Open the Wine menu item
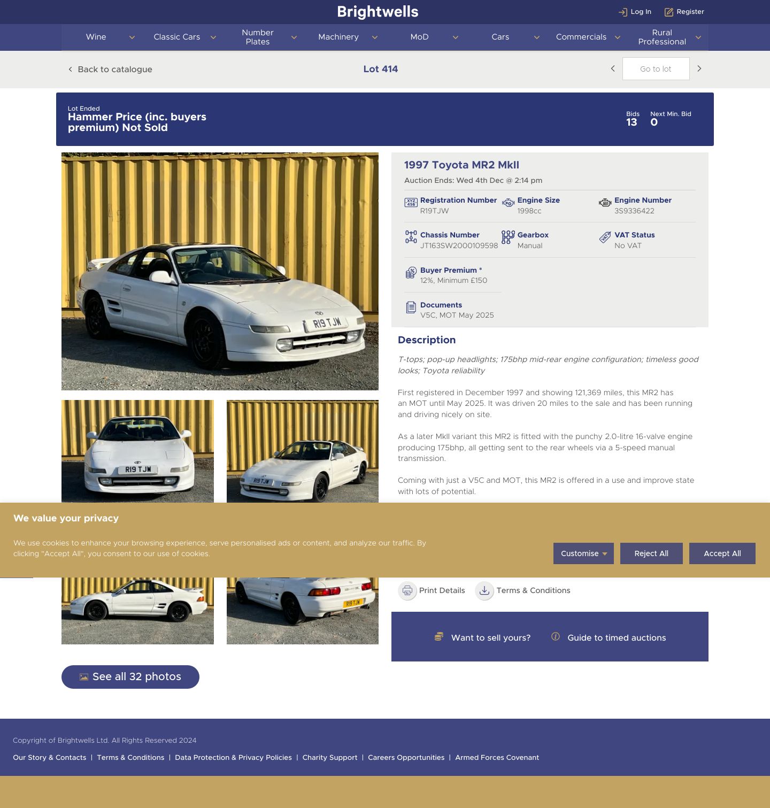This screenshot has height=808, width=770. click(x=96, y=37)
